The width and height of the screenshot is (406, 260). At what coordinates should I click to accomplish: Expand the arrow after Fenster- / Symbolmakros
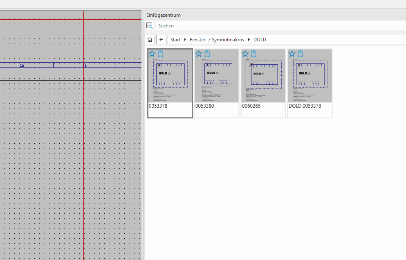(249, 40)
